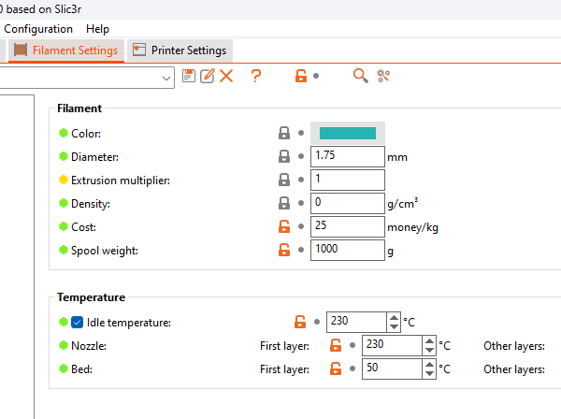
Task: Open the Help menu
Action: [97, 29]
